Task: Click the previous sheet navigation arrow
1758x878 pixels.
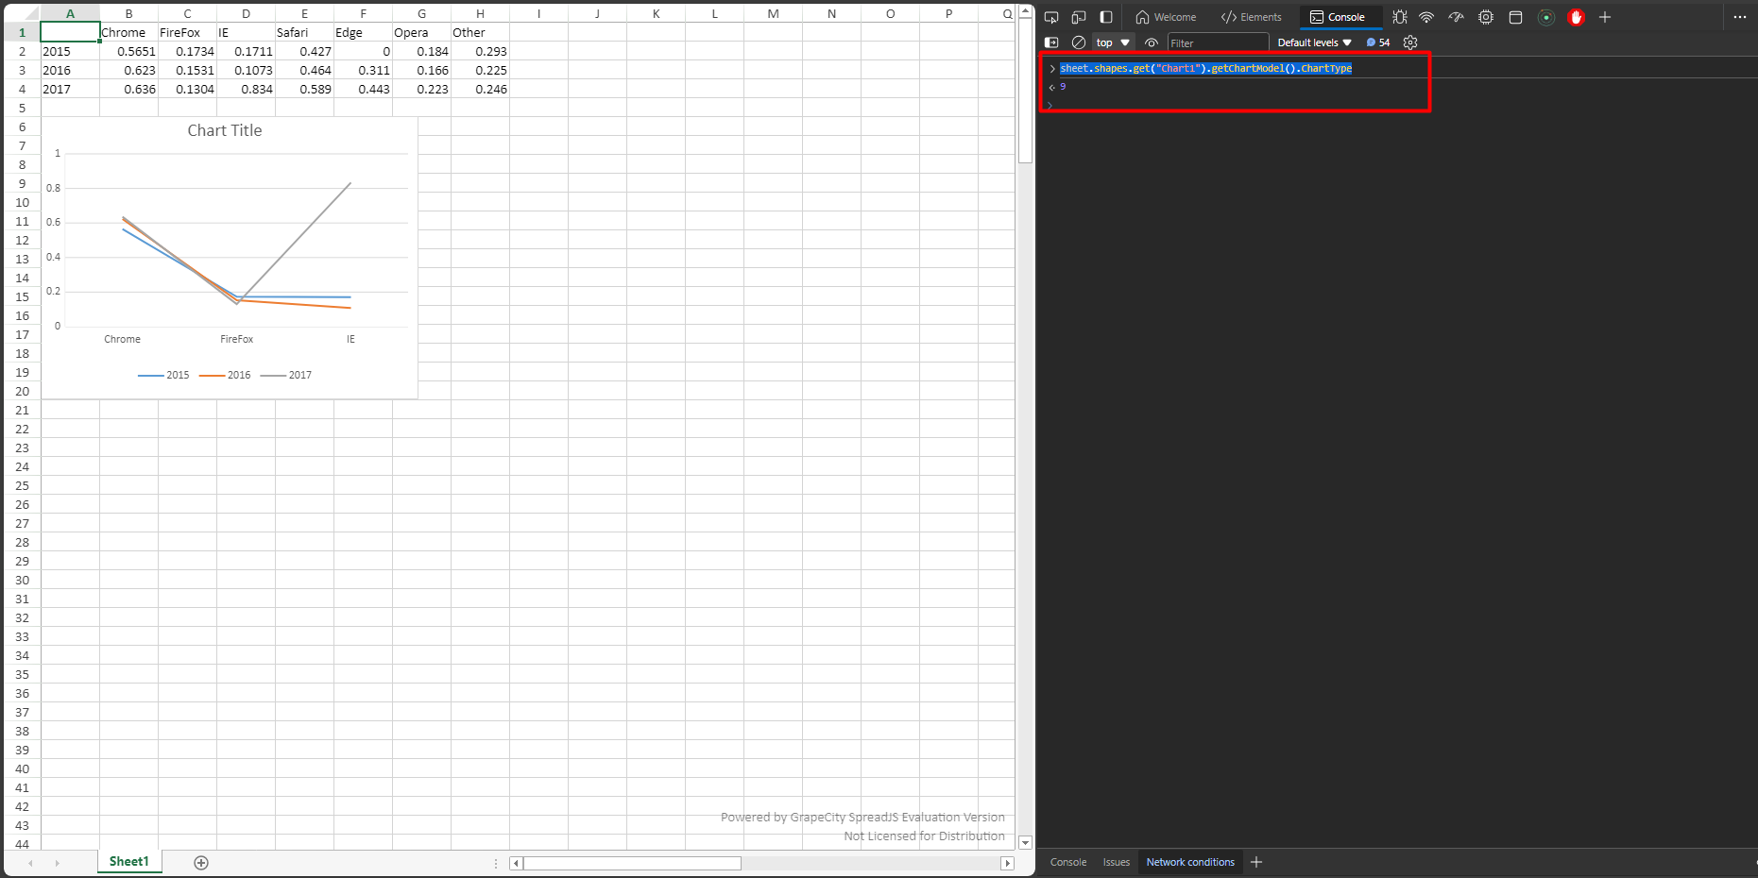Action: [30, 863]
